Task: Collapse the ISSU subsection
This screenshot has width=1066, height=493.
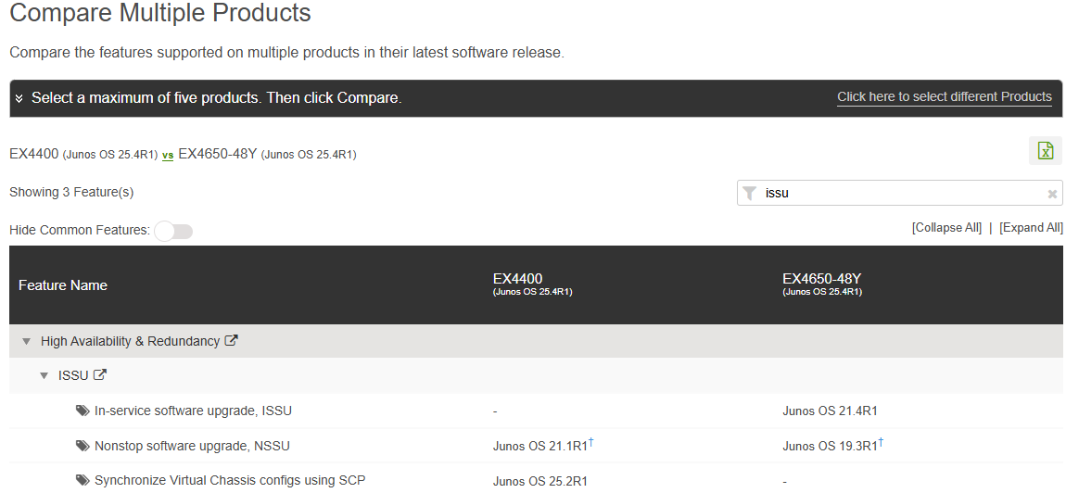Action: point(44,376)
